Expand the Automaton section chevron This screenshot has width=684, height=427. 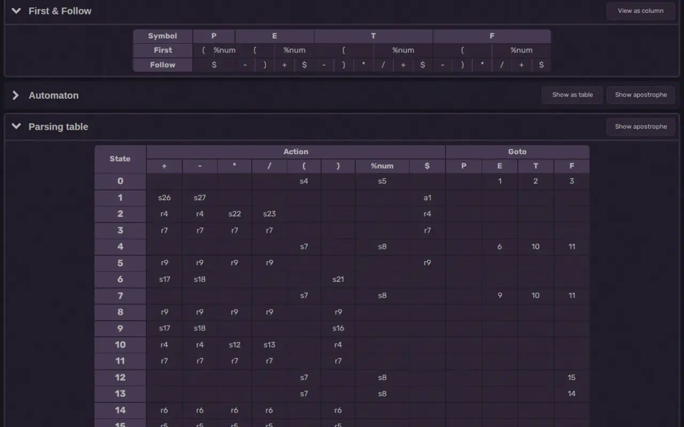16,96
